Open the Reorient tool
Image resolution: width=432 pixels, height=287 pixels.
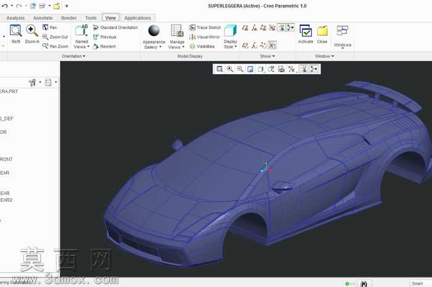[104, 46]
